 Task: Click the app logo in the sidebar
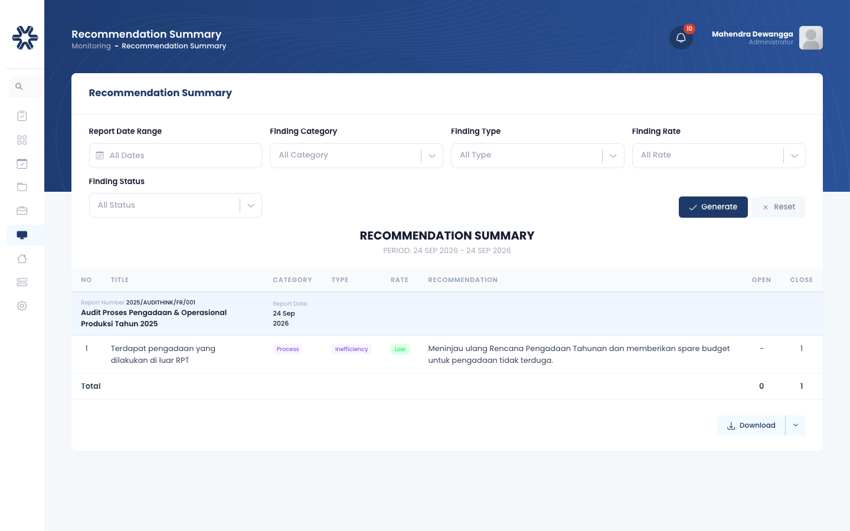(25, 38)
